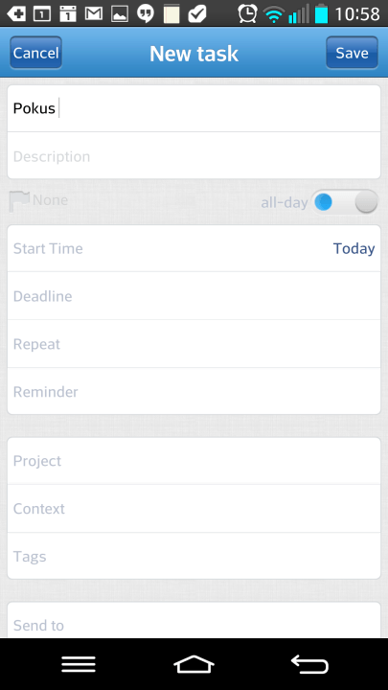Select the Context row
The width and height of the screenshot is (388, 690).
[x=194, y=509]
